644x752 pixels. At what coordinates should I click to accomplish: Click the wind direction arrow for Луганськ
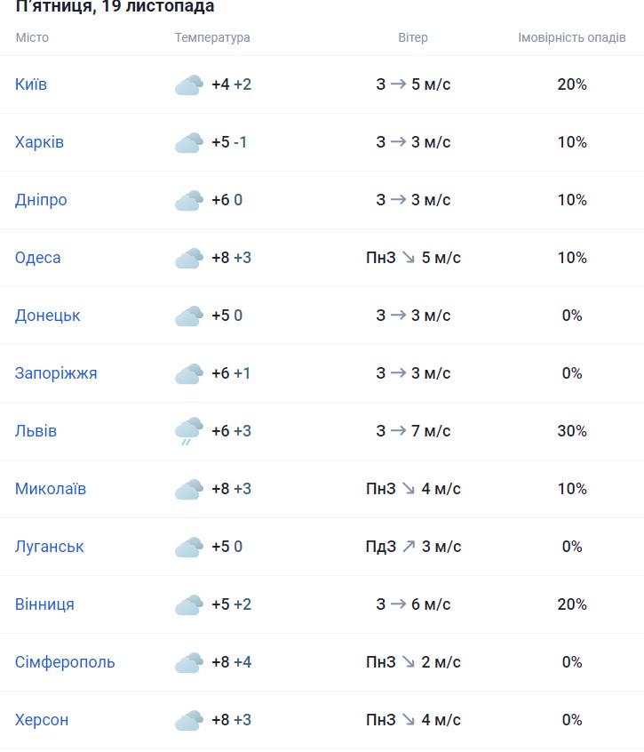coord(409,547)
